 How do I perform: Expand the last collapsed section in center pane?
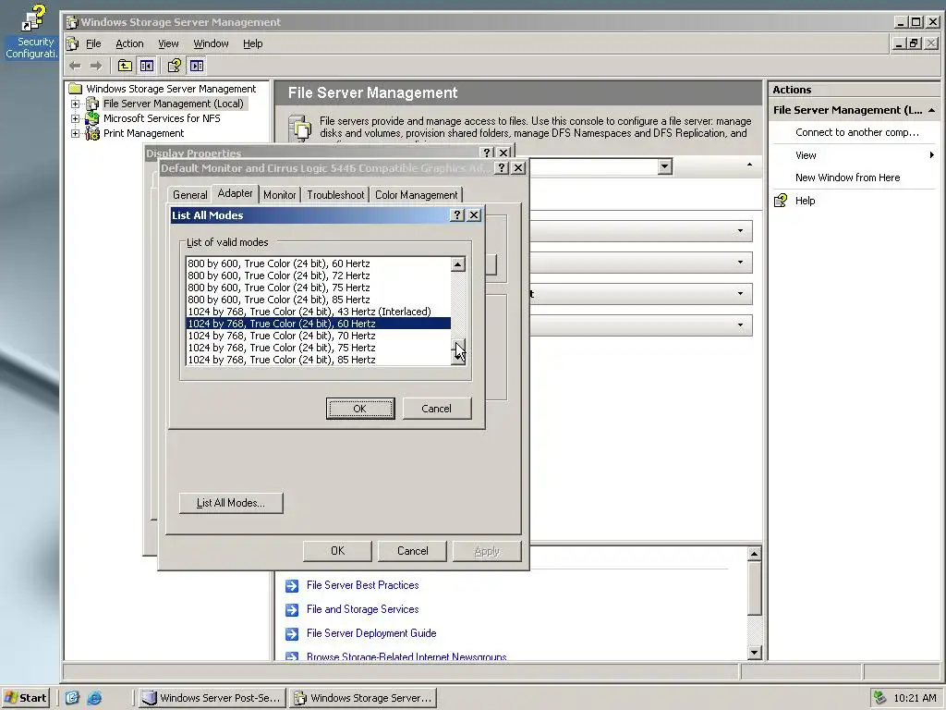[x=740, y=324]
